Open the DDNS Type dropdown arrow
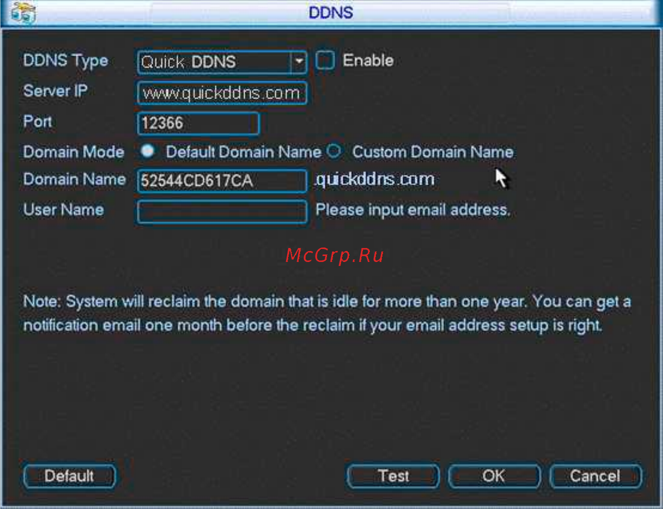The image size is (663, 509). pyautogui.click(x=299, y=62)
